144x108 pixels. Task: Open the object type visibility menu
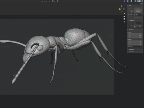(125, 1)
